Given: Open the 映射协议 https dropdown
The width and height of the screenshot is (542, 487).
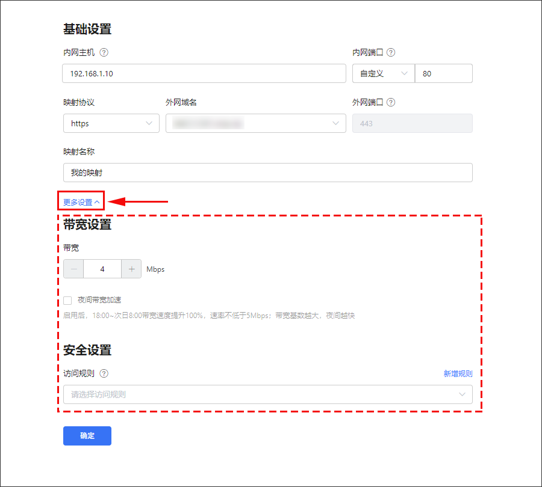Looking at the screenshot, I should coord(111,123).
